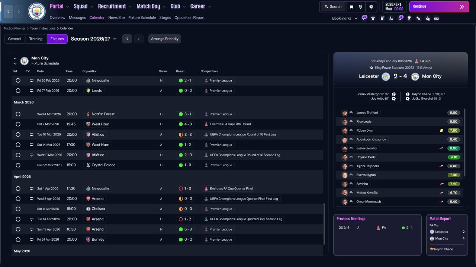Open the trophy shortcut in bookmarks bar
The image size is (476, 267).
coord(409,18)
